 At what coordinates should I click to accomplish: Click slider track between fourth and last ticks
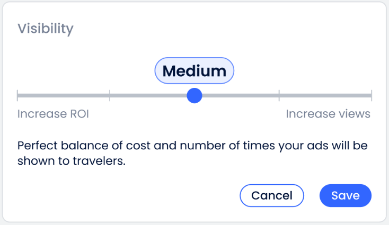325,96
